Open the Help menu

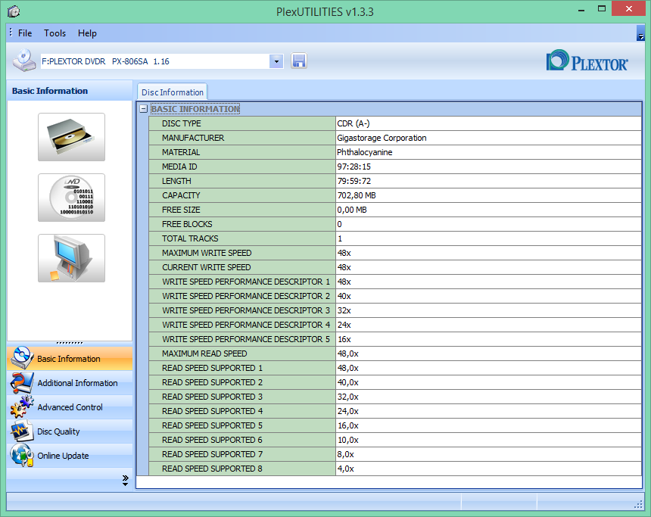87,33
